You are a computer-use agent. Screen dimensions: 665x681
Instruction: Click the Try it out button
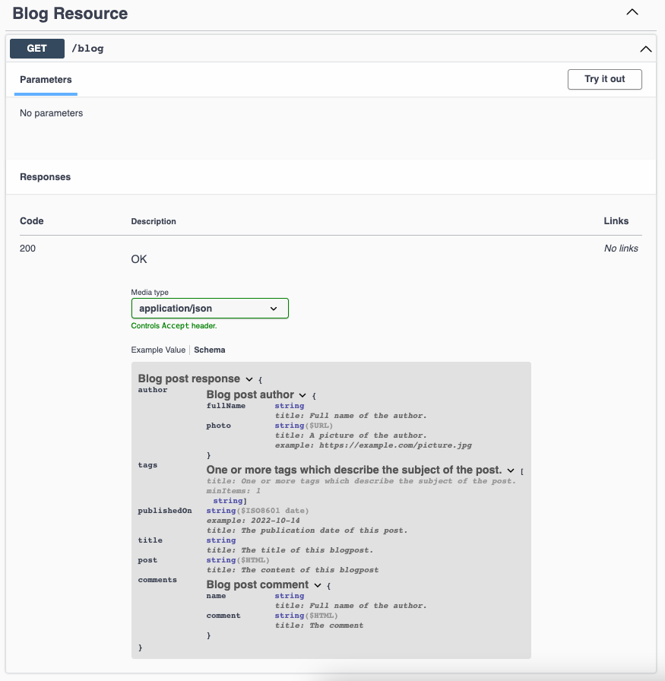click(x=604, y=79)
